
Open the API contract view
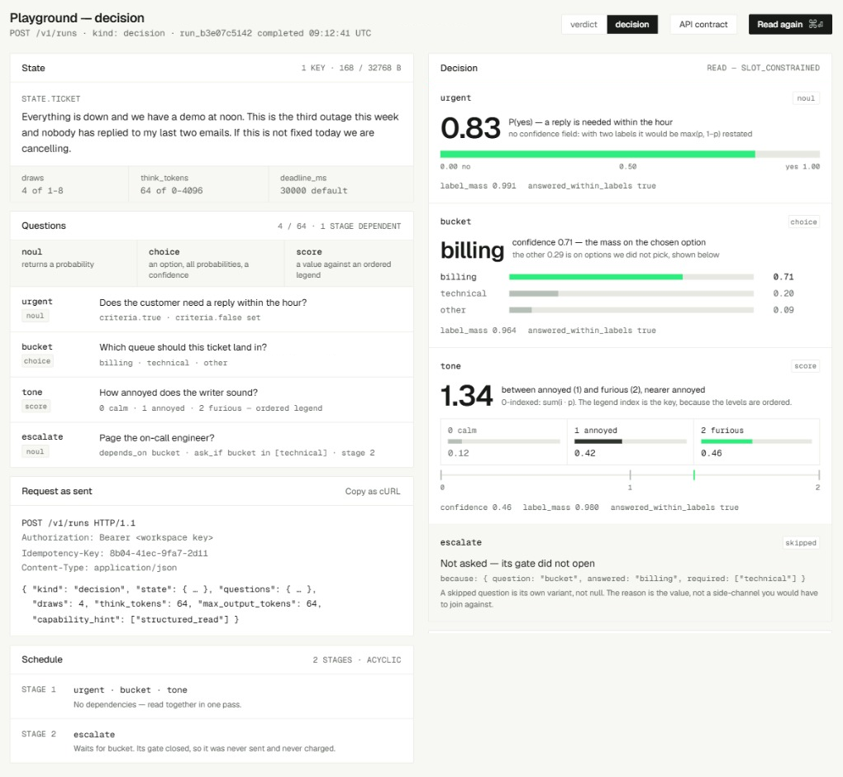coord(703,24)
